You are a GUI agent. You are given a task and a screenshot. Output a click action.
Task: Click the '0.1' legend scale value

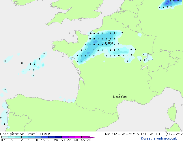pos(3,140)
